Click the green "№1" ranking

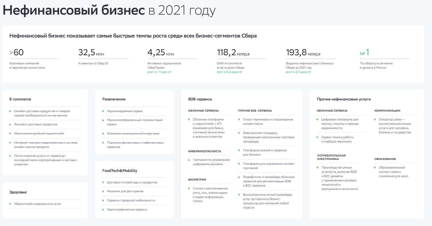click(x=365, y=53)
